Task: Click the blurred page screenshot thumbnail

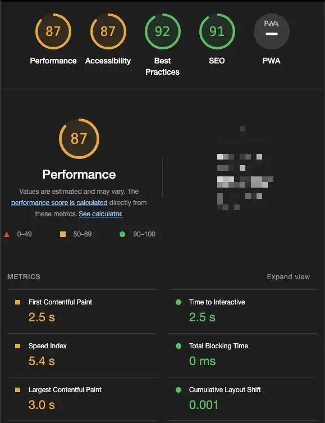Action: click(x=245, y=168)
